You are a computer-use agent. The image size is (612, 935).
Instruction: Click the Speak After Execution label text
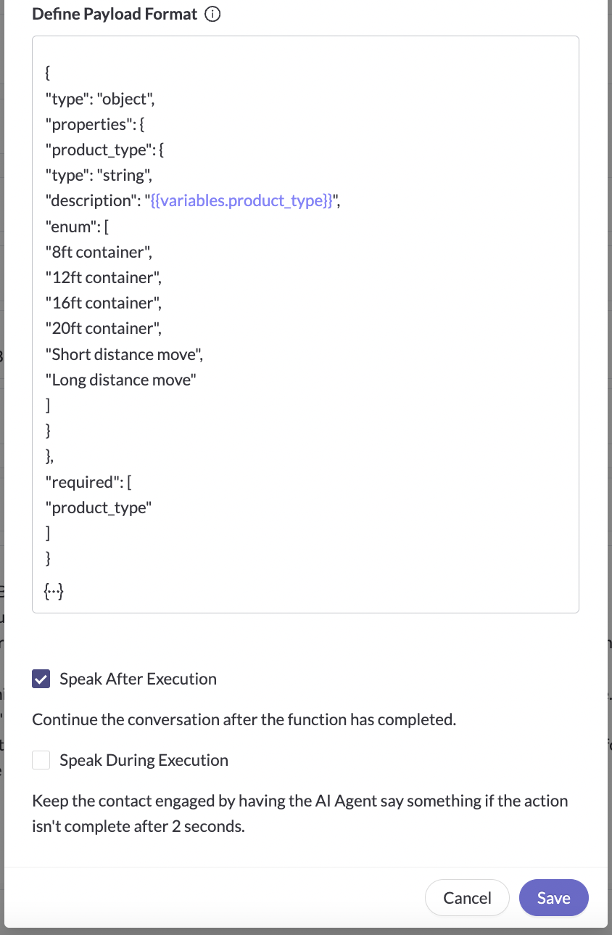coord(138,679)
